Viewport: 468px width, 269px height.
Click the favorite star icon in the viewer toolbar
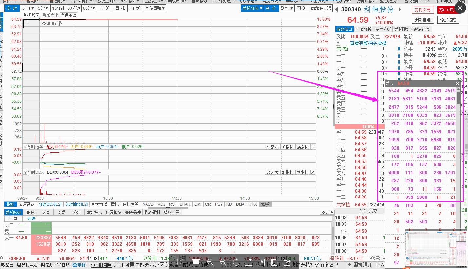coord(261,262)
